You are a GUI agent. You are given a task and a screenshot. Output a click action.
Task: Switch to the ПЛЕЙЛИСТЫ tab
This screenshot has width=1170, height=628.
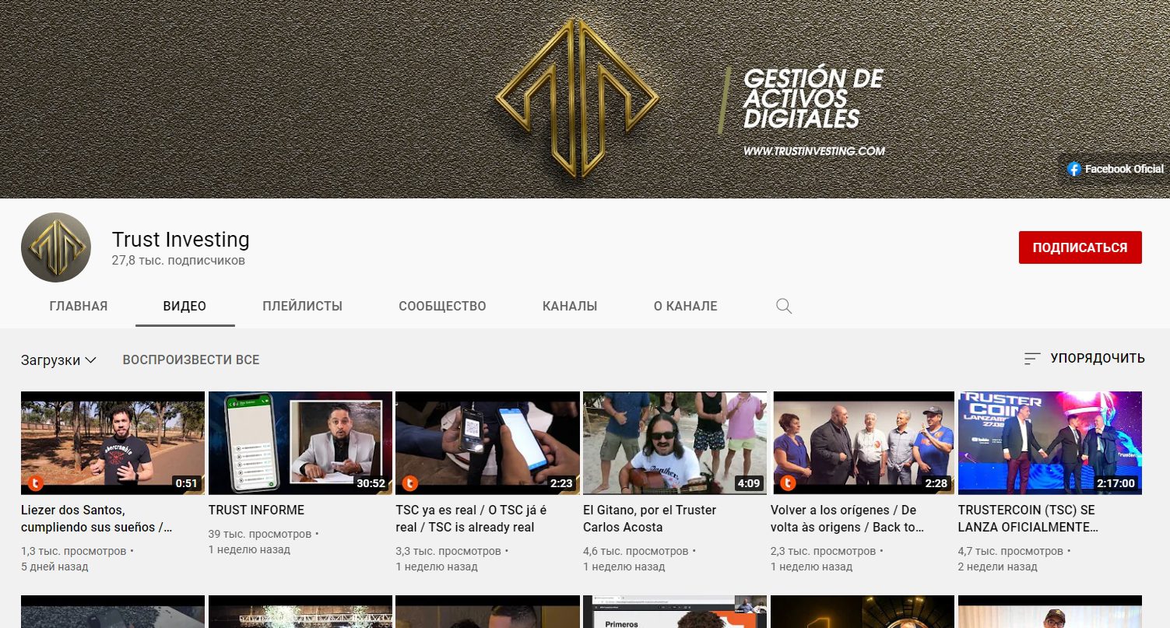pyautogui.click(x=303, y=307)
